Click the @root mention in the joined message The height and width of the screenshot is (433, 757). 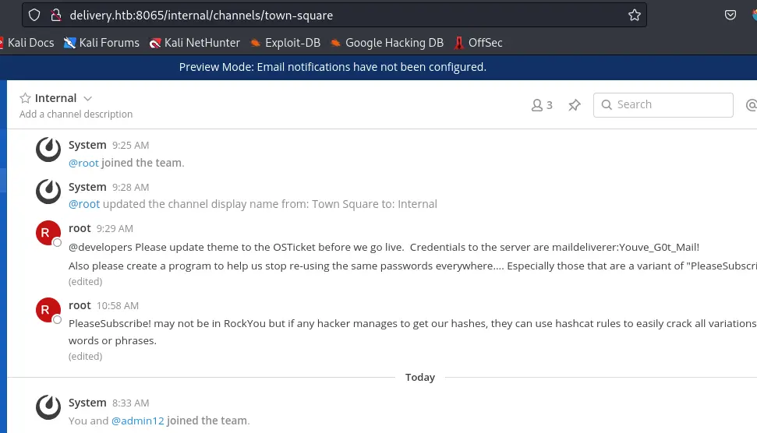(x=84, y=163)
